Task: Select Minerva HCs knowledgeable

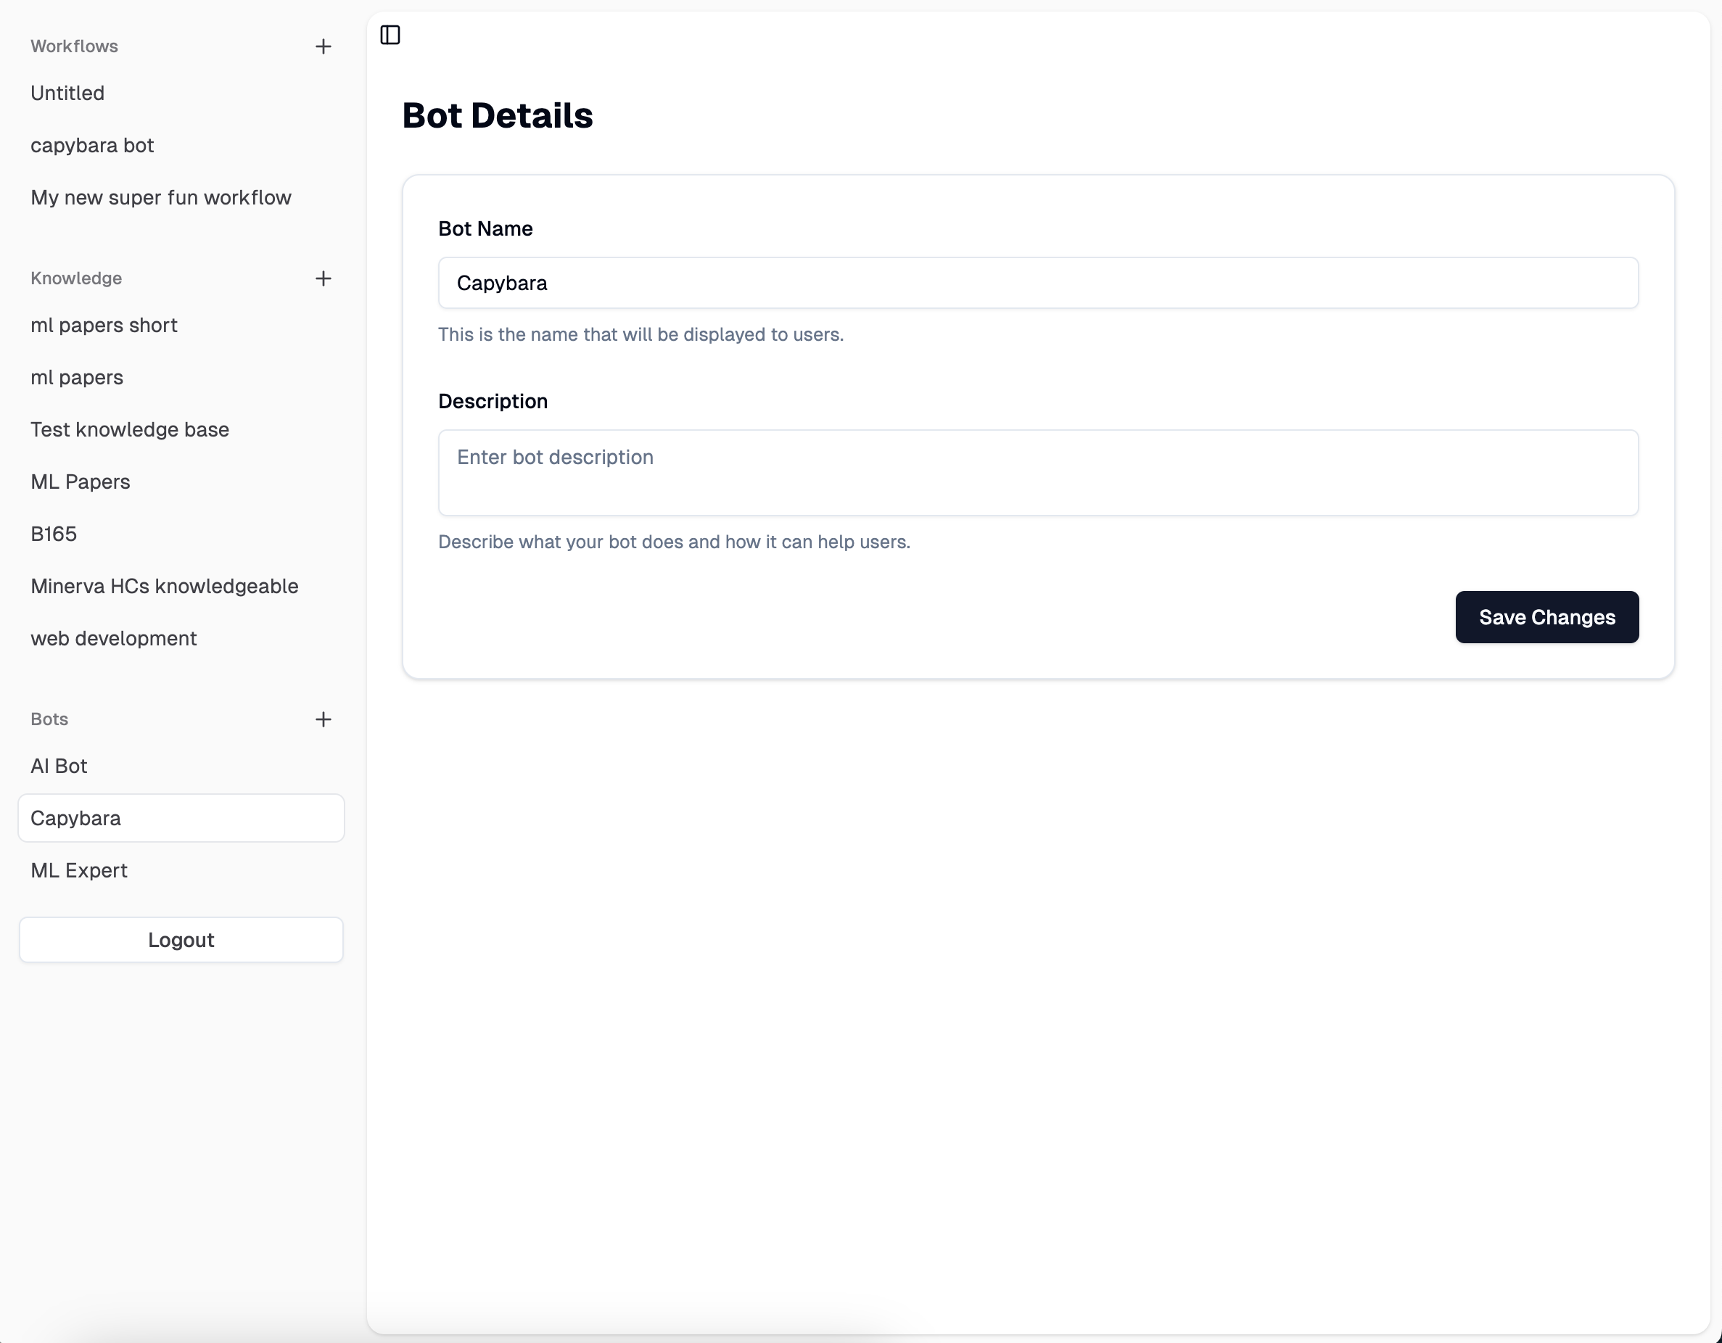Action: pos(165,586)
